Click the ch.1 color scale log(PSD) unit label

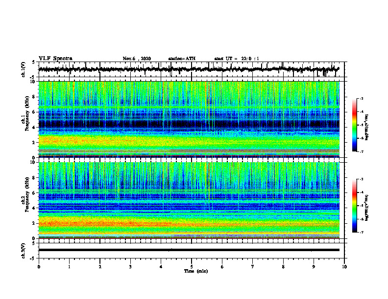tap(367, 128)
